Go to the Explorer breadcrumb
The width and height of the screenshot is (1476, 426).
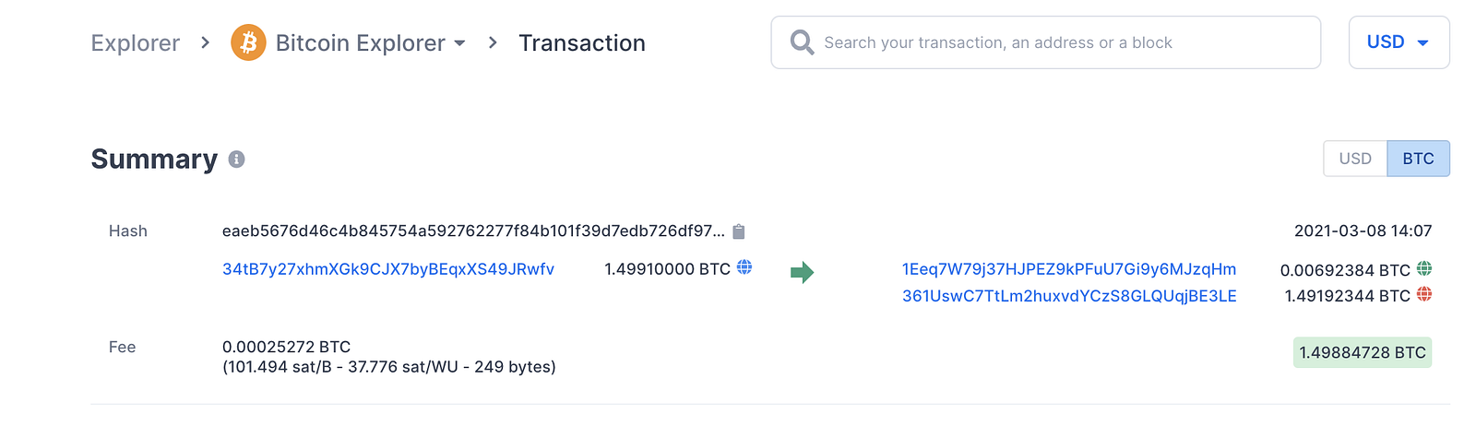coord(135,43)
